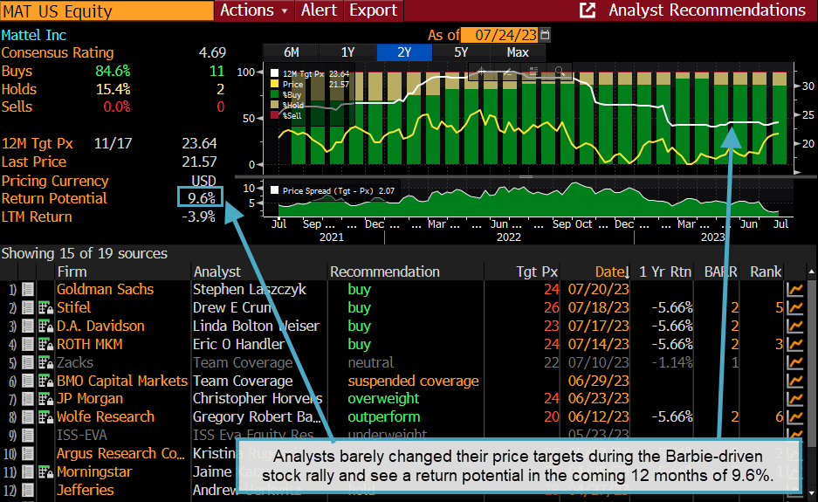
Task: Select the pencil annotate tool on chart
Action: coord(507,72)
